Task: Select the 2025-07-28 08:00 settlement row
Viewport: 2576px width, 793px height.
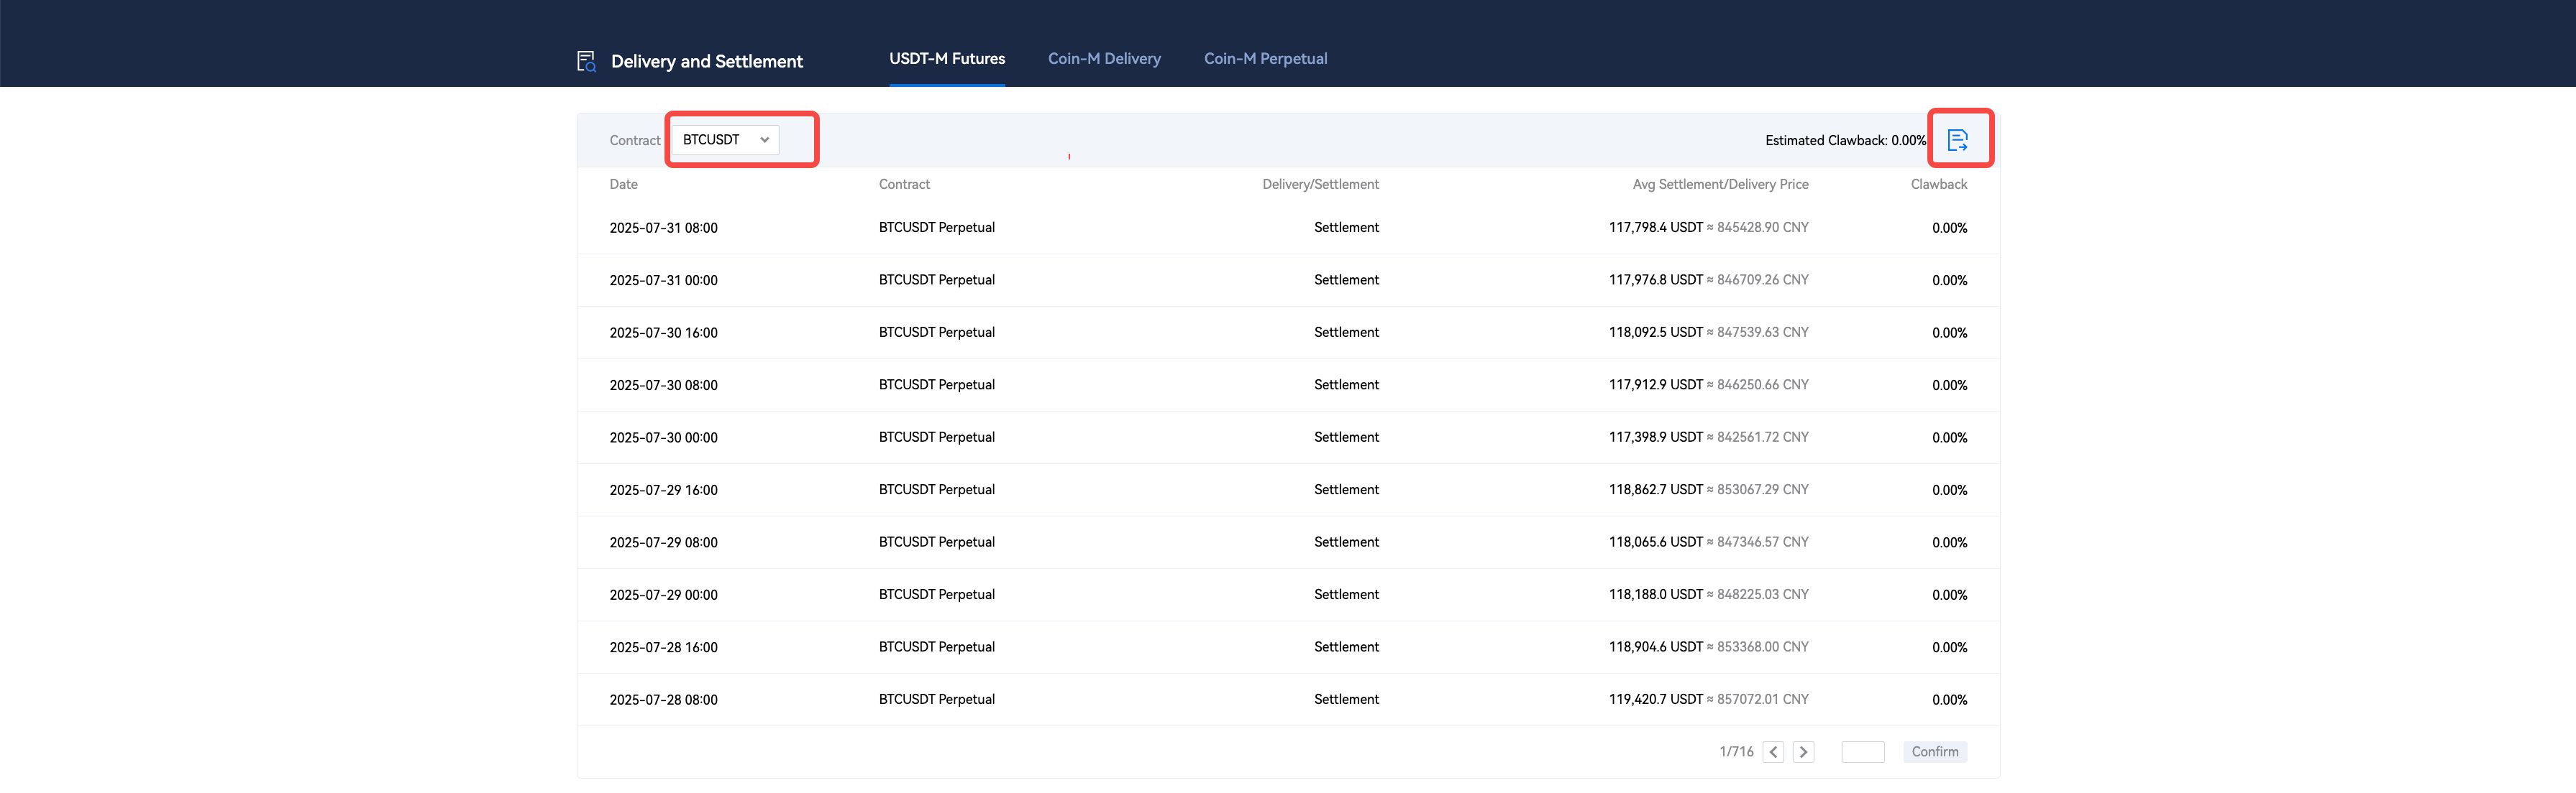Action: tap(663, 700)
